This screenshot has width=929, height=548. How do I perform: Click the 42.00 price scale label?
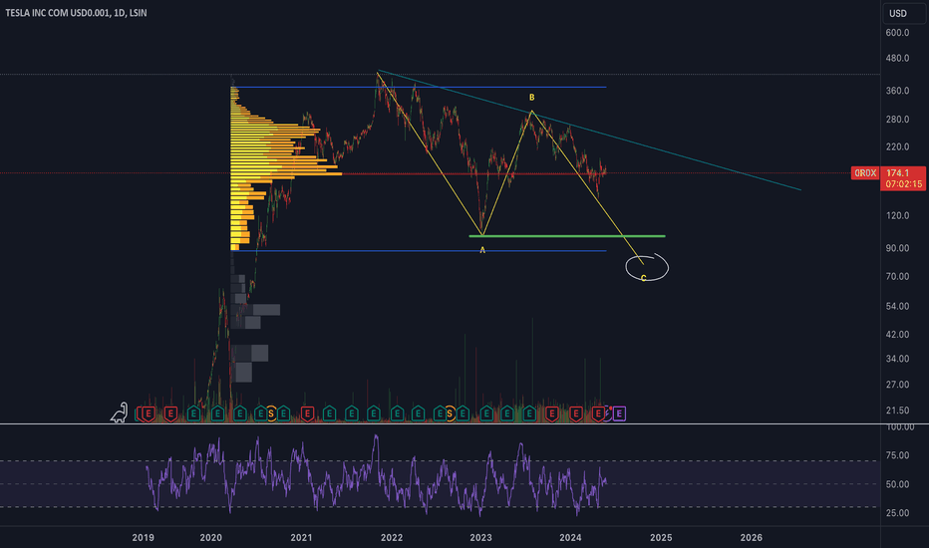[897, 334]
